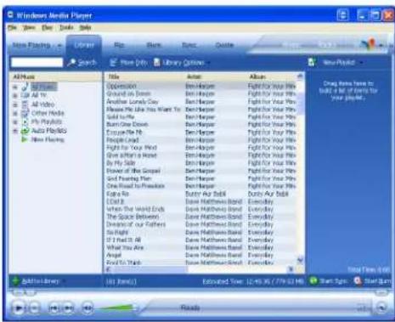Switch to the Sync tab
Screen dimensions: 395x322
click(x=189, y=45)
